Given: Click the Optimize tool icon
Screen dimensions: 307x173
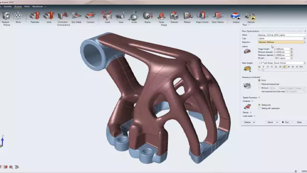Looking at the screenshot, I should point(250,16).
